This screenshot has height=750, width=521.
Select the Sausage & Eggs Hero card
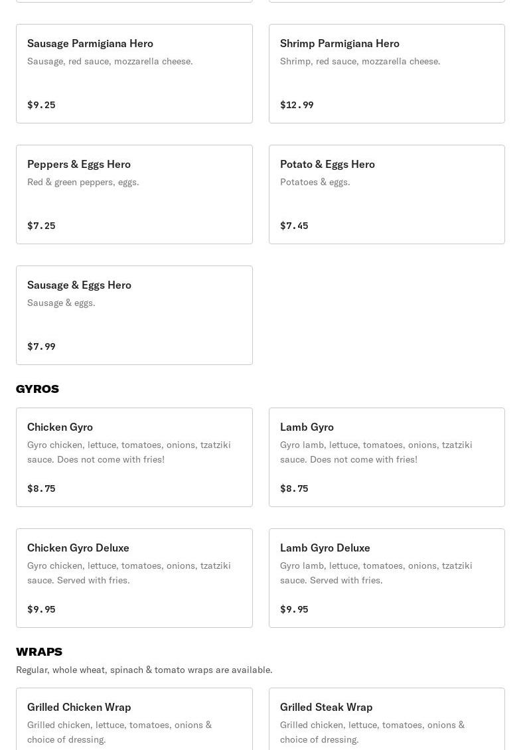point(134,315)
